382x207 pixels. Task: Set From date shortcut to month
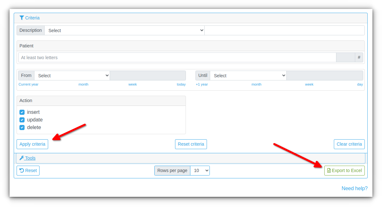pos(83,84)
